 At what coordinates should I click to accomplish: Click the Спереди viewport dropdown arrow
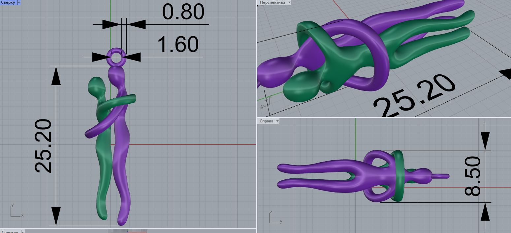click(x=22, y=232)
